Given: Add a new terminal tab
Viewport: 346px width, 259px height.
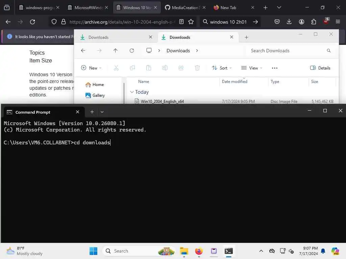Looking at the screenshot, I should (92, 112).
